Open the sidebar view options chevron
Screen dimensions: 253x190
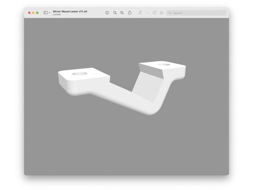click(x=50, y=13)
